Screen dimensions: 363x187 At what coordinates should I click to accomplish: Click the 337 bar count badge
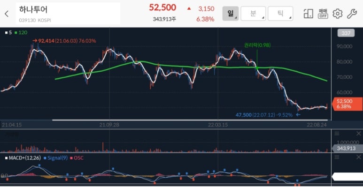(x=346, y=33)
